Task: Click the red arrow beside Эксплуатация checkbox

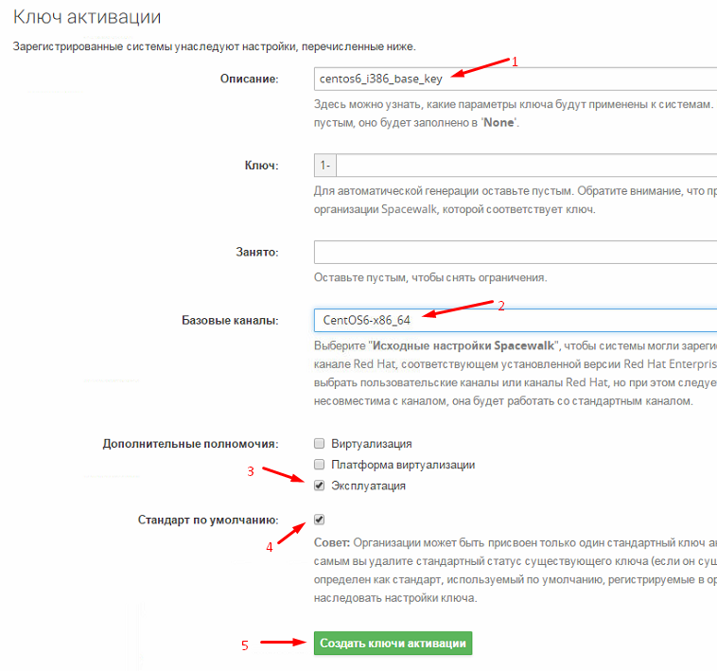Action: click(285, 474)
